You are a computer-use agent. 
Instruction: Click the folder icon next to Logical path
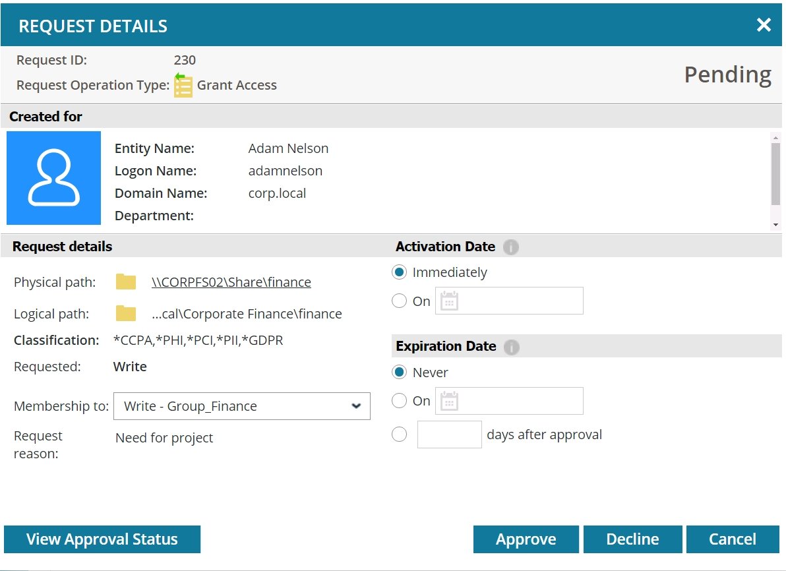click(x=125, y=313)
